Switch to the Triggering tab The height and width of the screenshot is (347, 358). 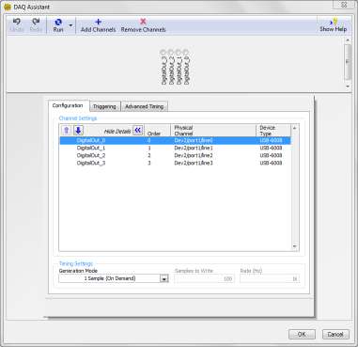click(x=104, y=106)
